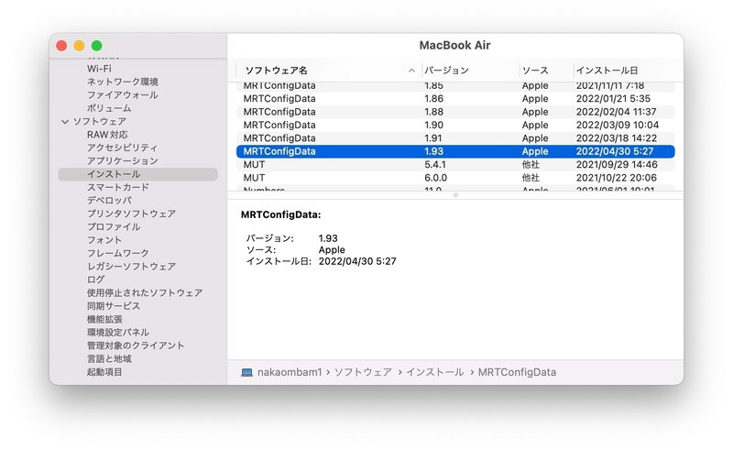The width and height of the screenshot is (733, 450).
Task: Click install date 2022/01/21 5:35 cell
Action: tap(613, 99)
